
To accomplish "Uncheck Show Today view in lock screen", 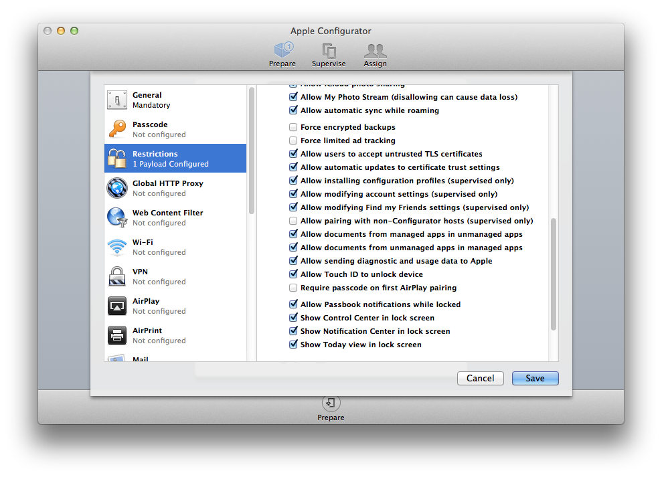I will coord(293,345).
